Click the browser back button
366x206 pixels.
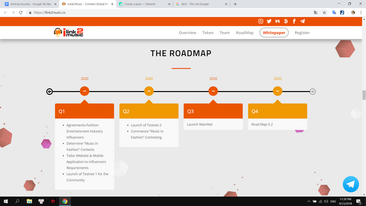(5, 13)
